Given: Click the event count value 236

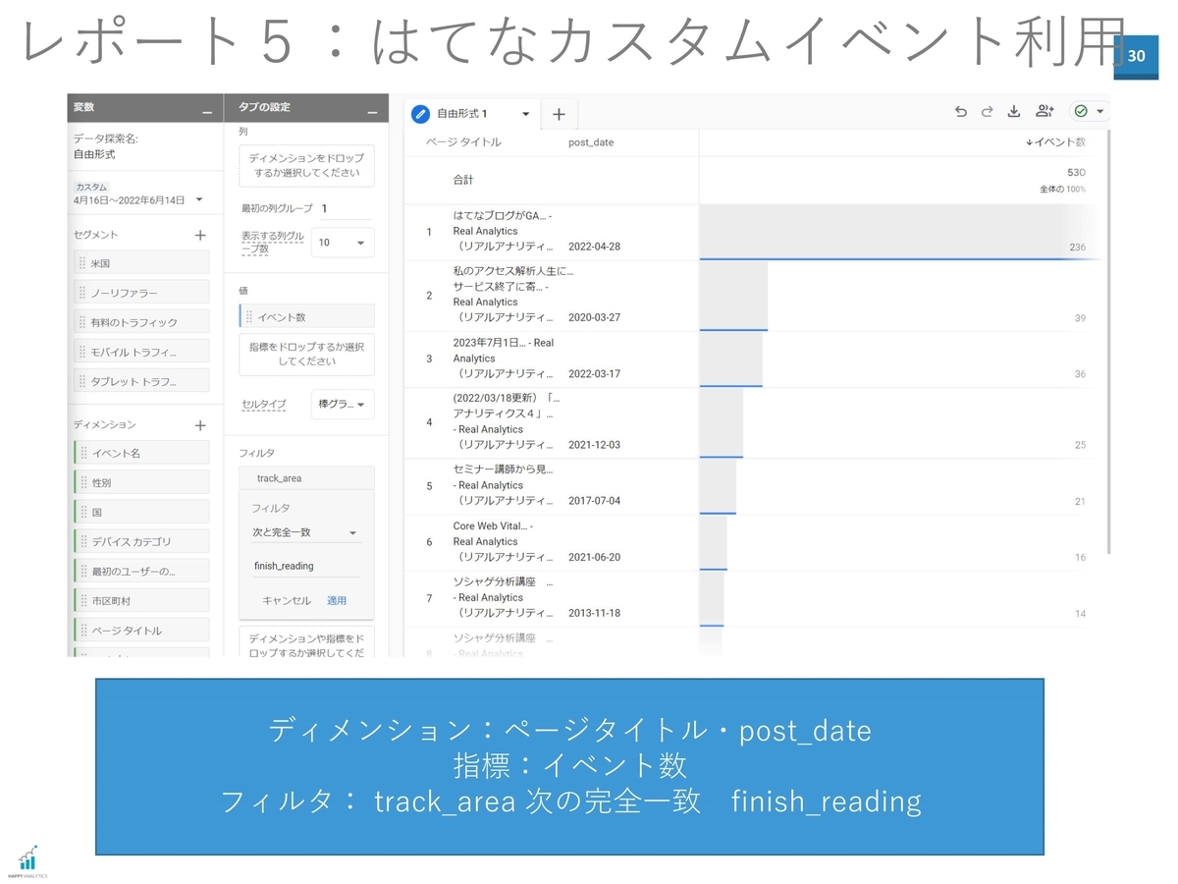Looking at the screenshot, I should point(1077,248).
